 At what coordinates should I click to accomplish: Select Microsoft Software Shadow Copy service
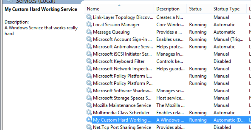pos(122,91)
